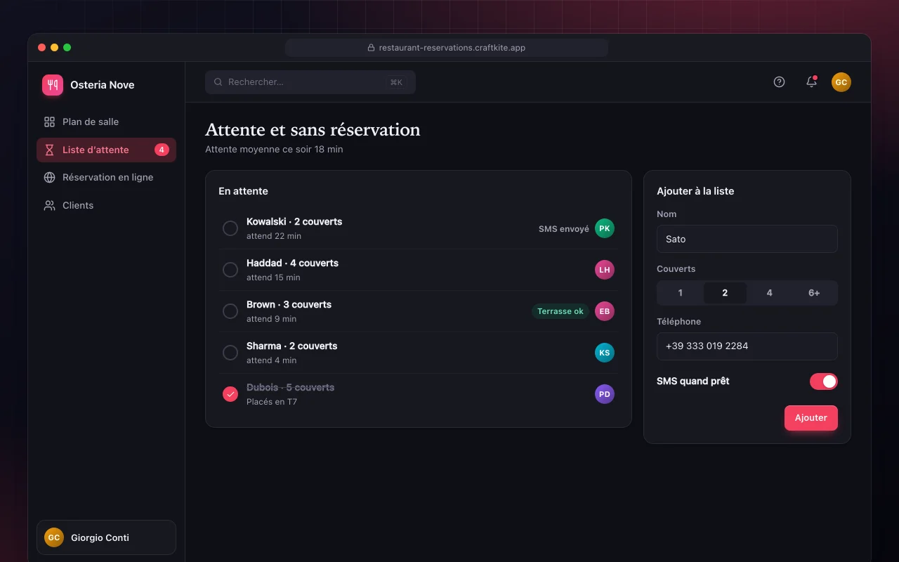Go to Plan de salle
The width and height of the screenshot is (899, 562).
point(106,122)
